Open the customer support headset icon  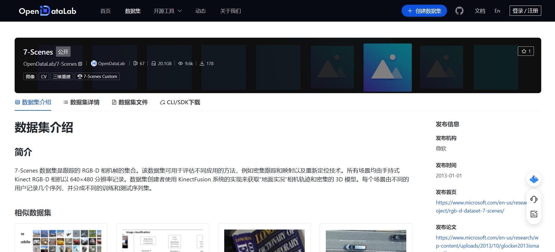[x=534, y=199]
